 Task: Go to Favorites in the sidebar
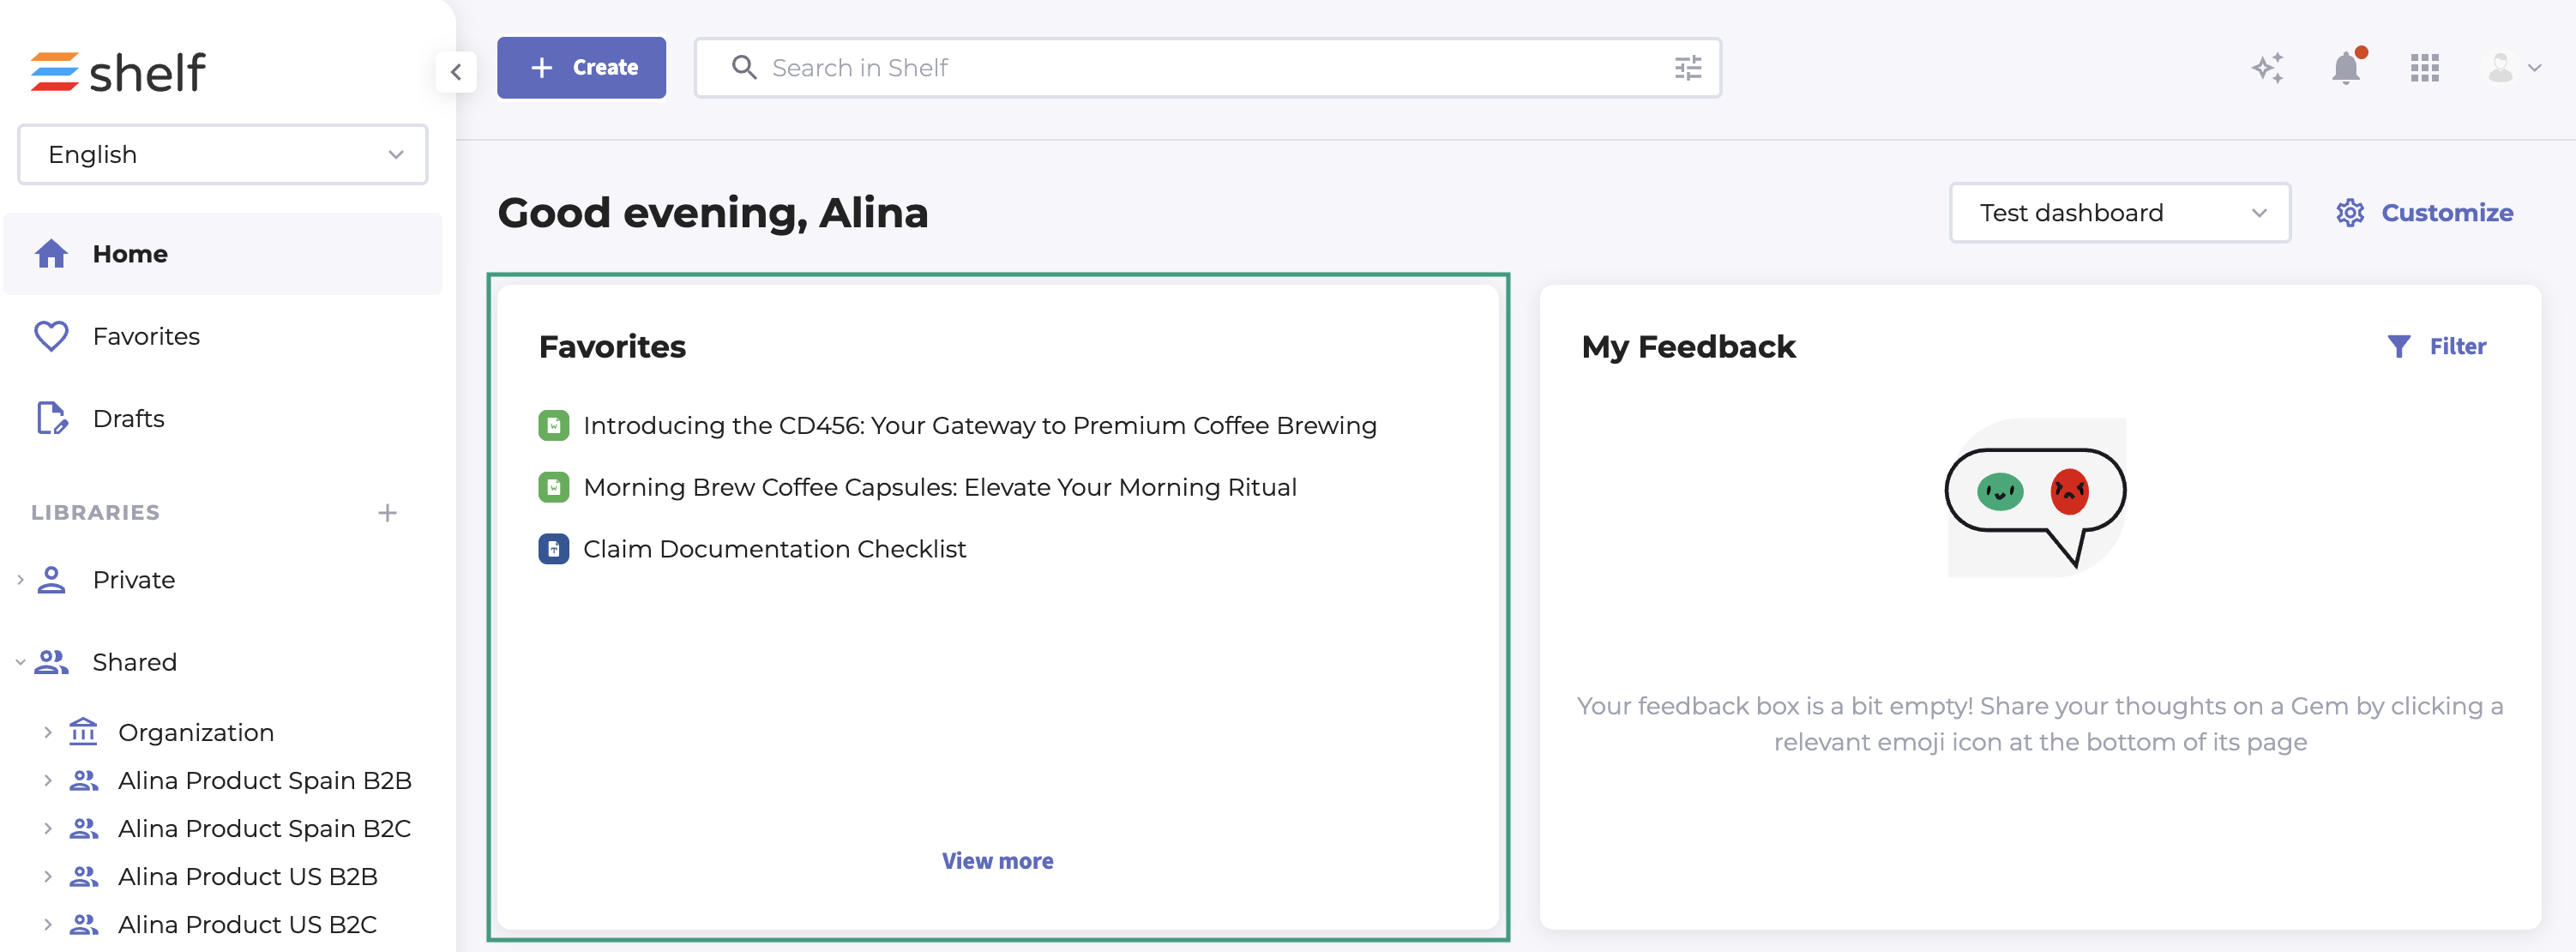click(146, 336)
